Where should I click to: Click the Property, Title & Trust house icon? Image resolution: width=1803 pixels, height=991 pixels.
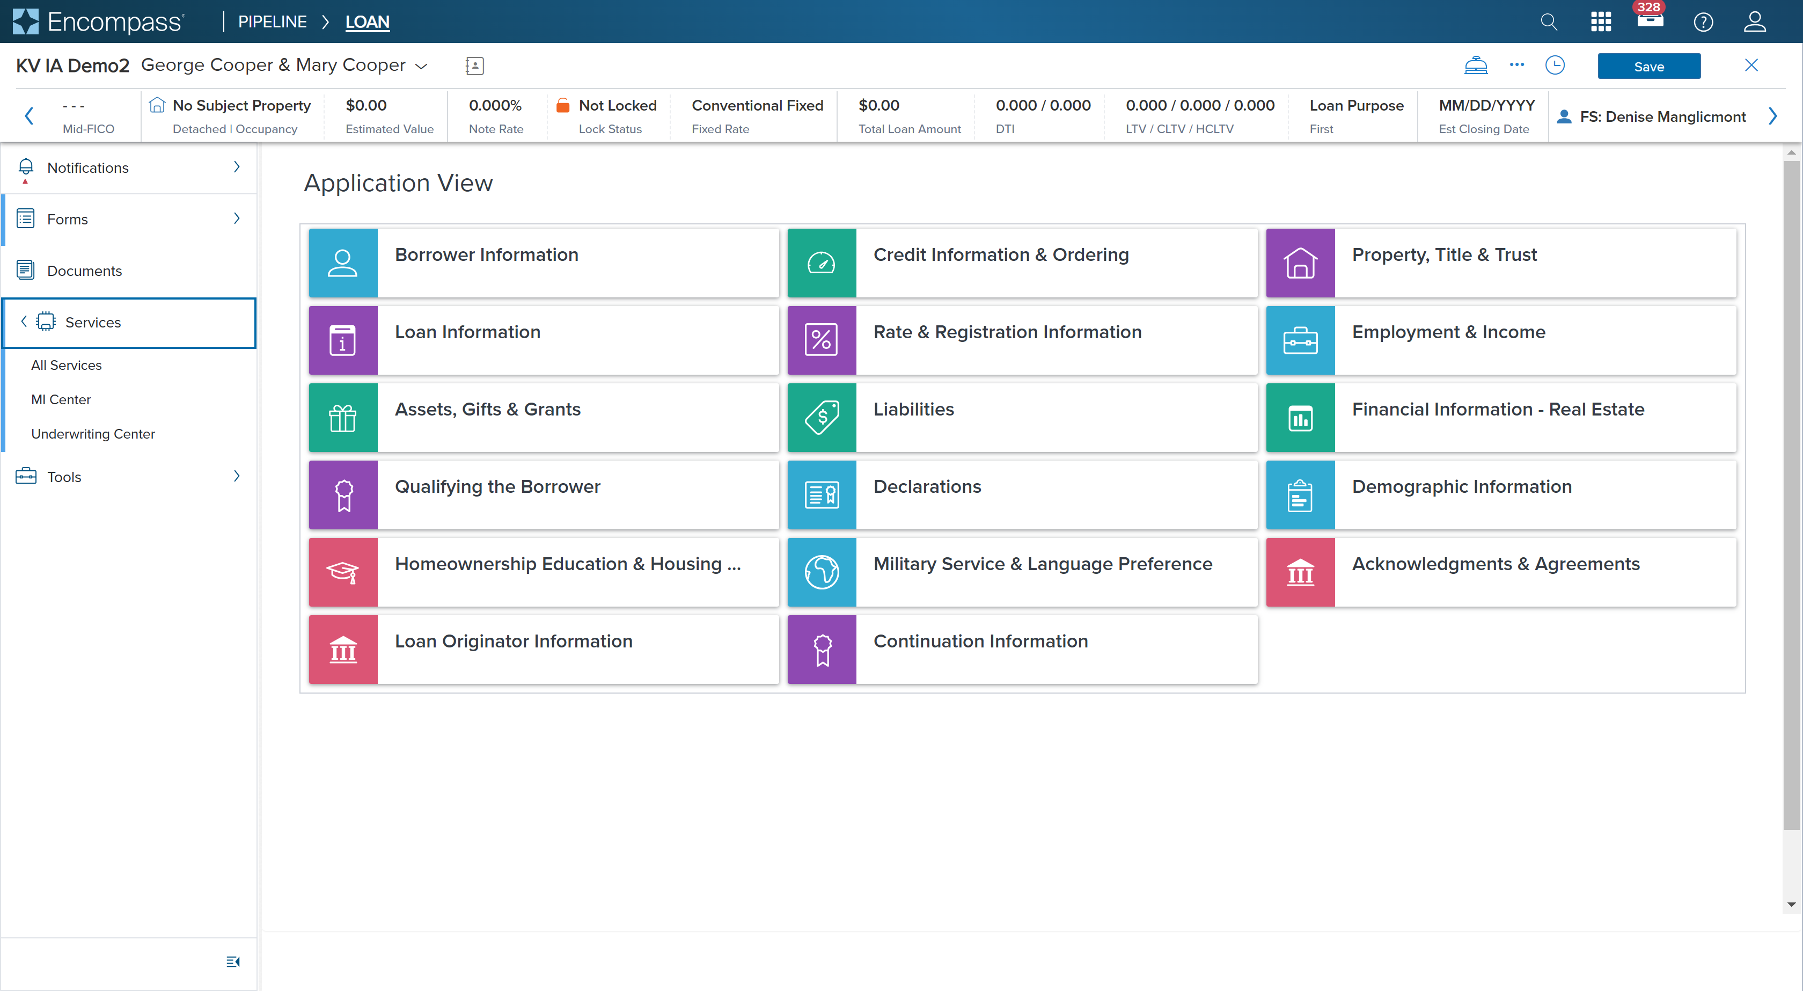pos(1300,263)
